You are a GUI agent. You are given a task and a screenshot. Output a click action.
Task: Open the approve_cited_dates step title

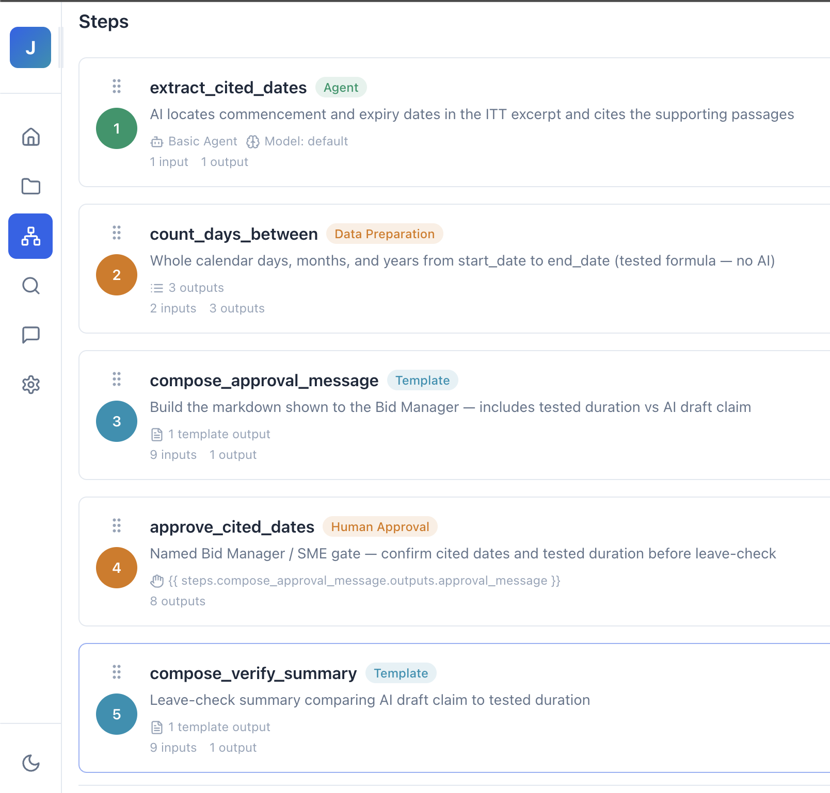(x=232, y=527)
